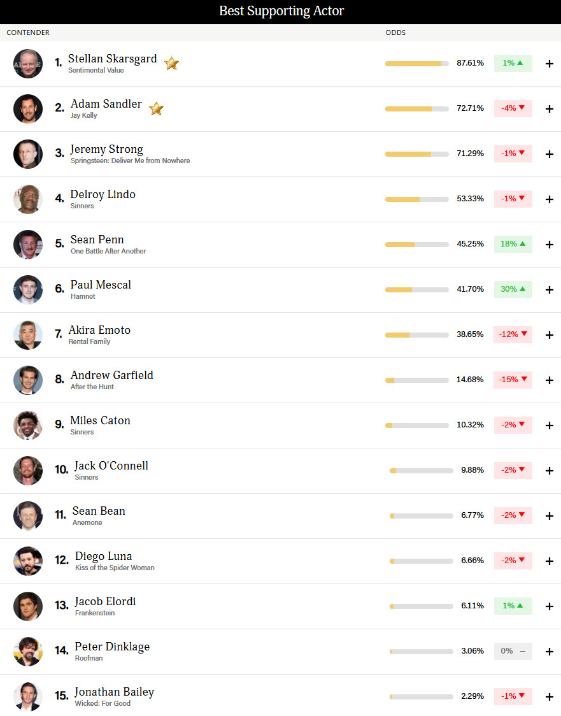561x716 pixels.
Task: Open Delroy Lindo's name link
Action: (x=103, y=195)
